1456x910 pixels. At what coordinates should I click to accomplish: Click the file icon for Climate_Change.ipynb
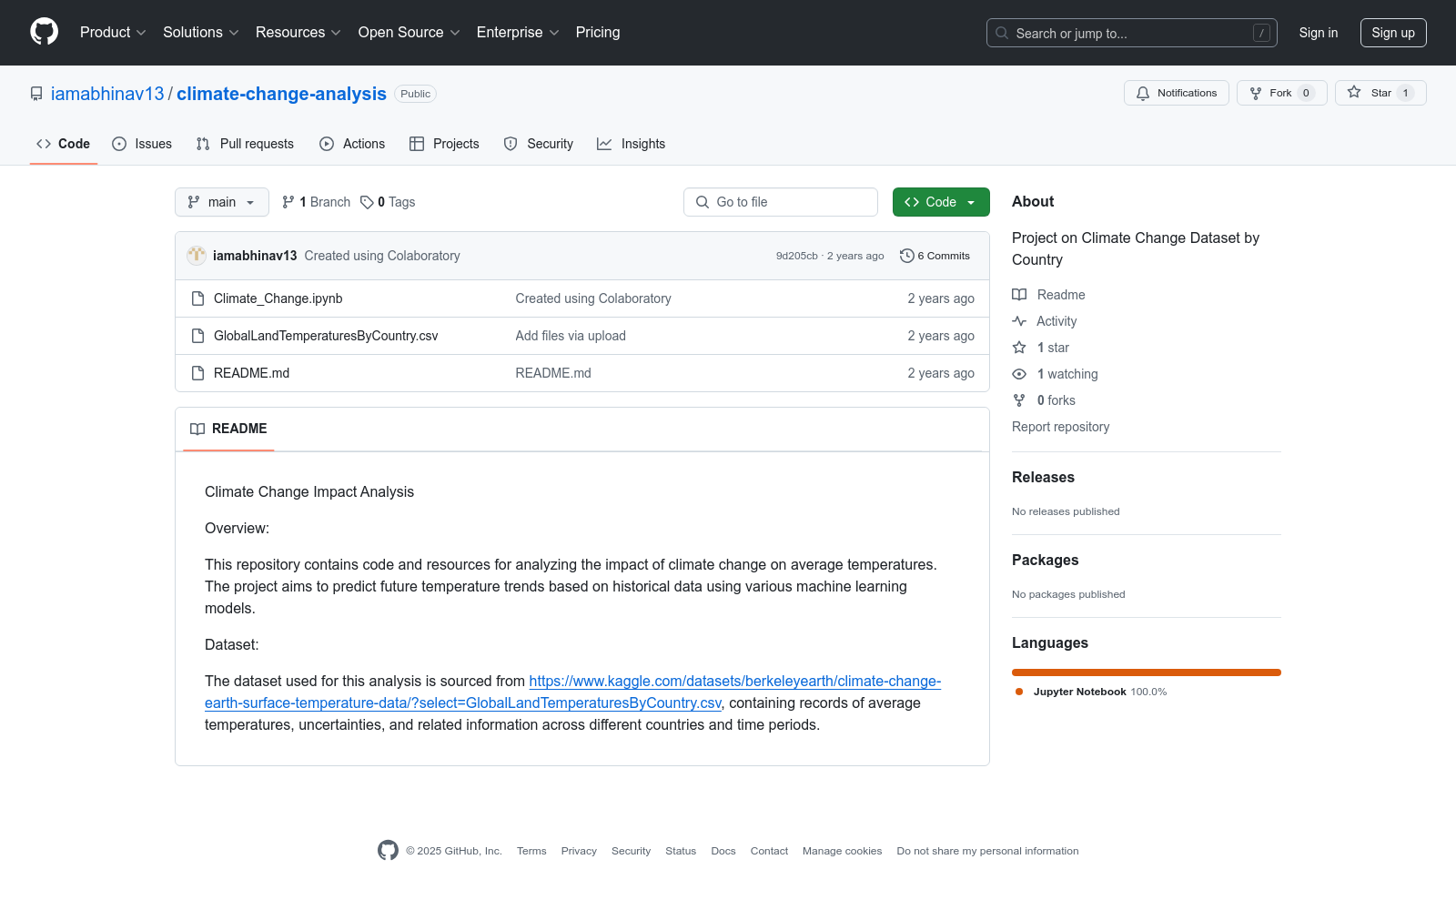click(x=197, y=298)
